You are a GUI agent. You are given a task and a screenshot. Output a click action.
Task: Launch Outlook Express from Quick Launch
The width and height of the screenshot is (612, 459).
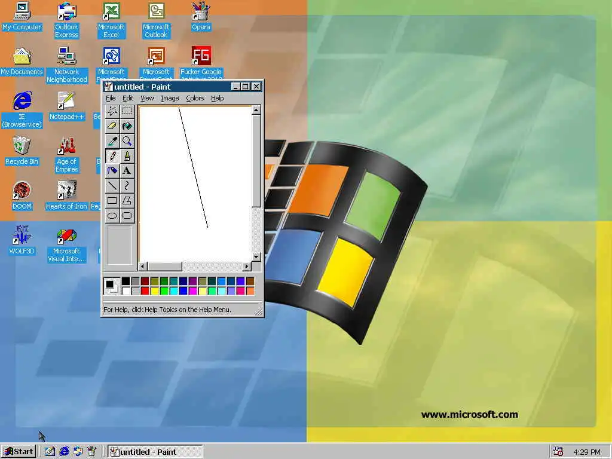click(78, 452)
